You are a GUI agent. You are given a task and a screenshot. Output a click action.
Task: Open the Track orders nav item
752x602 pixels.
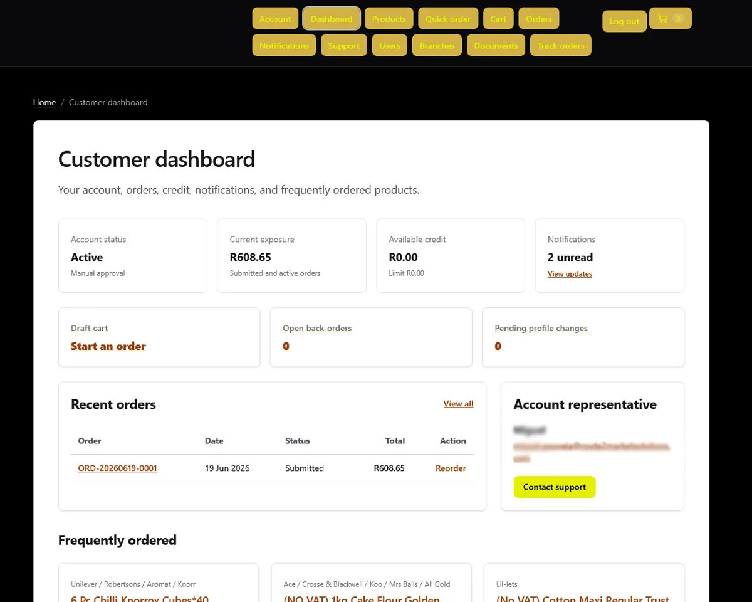(561, 45)
